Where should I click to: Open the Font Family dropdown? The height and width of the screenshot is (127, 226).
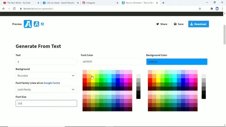[x=46, y=90]
